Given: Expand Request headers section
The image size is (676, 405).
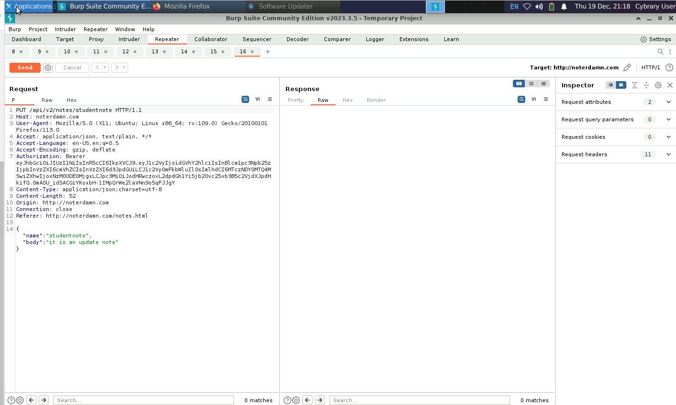Looking at the screenshot, I should 668,154.
